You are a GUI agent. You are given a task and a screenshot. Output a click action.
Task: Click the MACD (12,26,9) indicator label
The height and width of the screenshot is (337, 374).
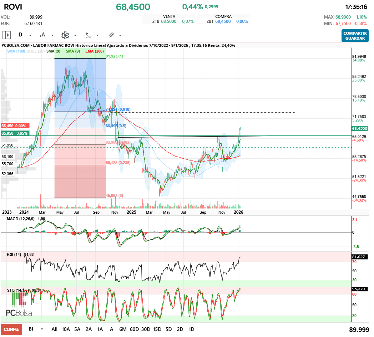click(21, 219)
